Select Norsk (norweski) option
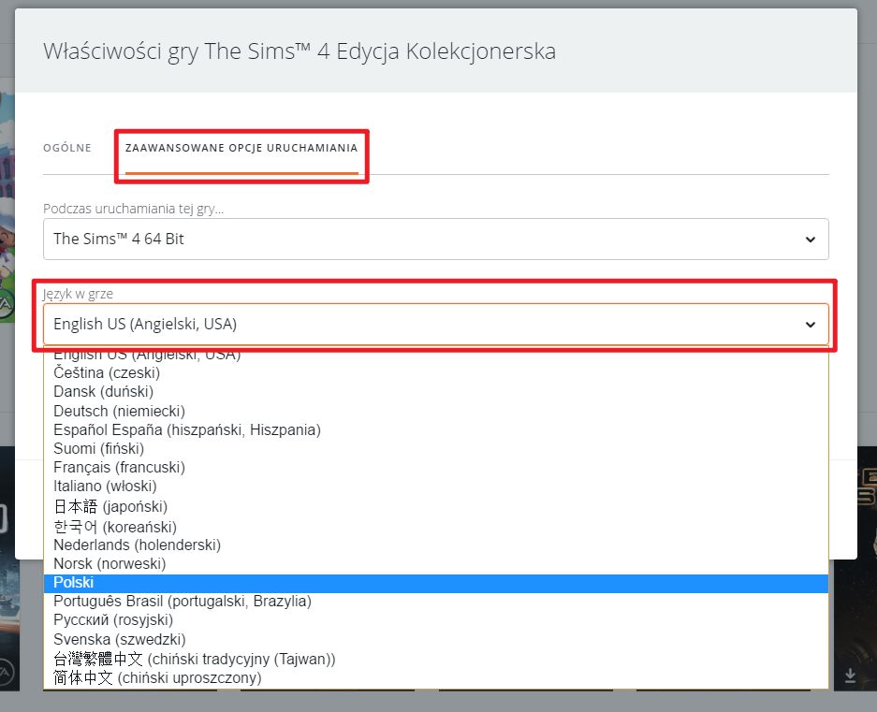 (x=436, y=564)
